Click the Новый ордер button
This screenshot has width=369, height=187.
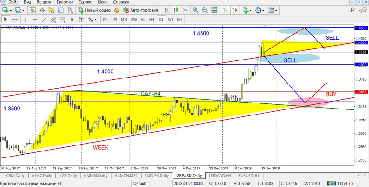tap(95, 10)
